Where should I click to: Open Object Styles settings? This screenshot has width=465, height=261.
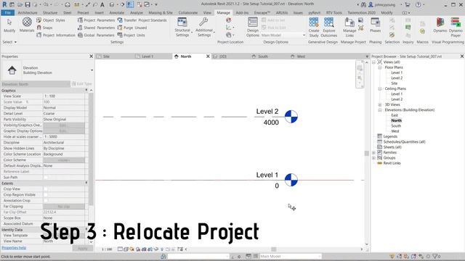pyautogui.click(x=51, y=20)
